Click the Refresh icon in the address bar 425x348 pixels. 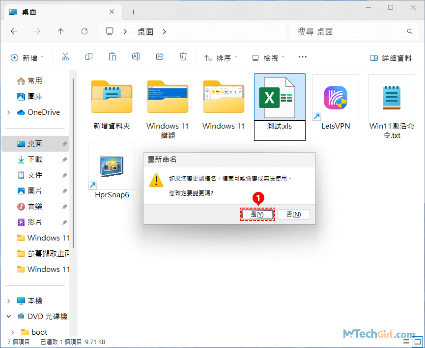pyautogui.click(x=84, y=31)
